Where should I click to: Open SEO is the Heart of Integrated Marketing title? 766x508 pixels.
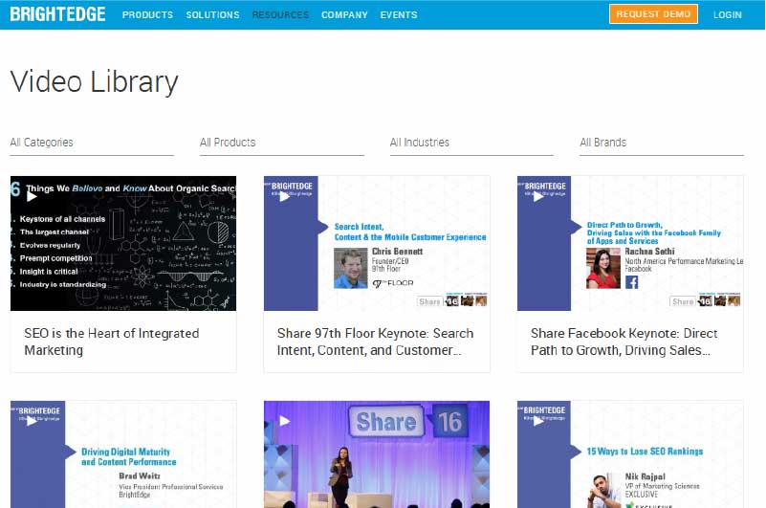[x=111, y=342]
